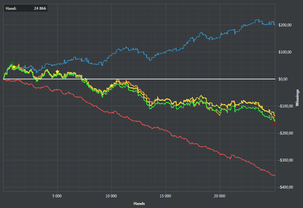The height and width of the screenshot is (208, 303).
Task: Click the -$100,00 axis label
Action: coord(286,106)
